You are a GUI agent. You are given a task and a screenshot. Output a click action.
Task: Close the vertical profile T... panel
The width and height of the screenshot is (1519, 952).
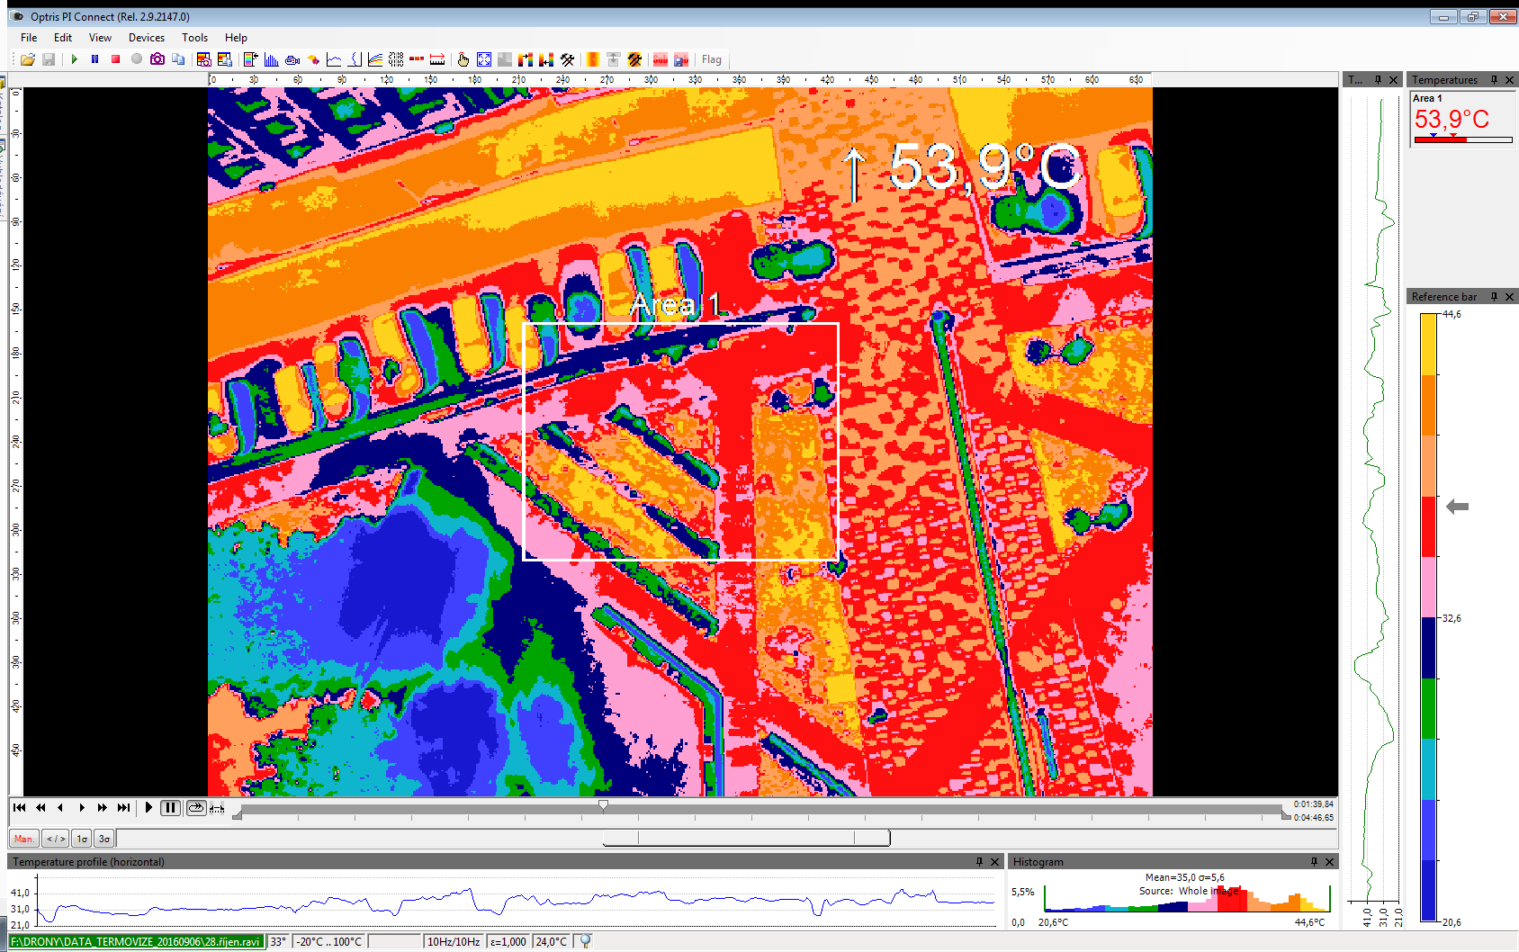click(1394, 80)
